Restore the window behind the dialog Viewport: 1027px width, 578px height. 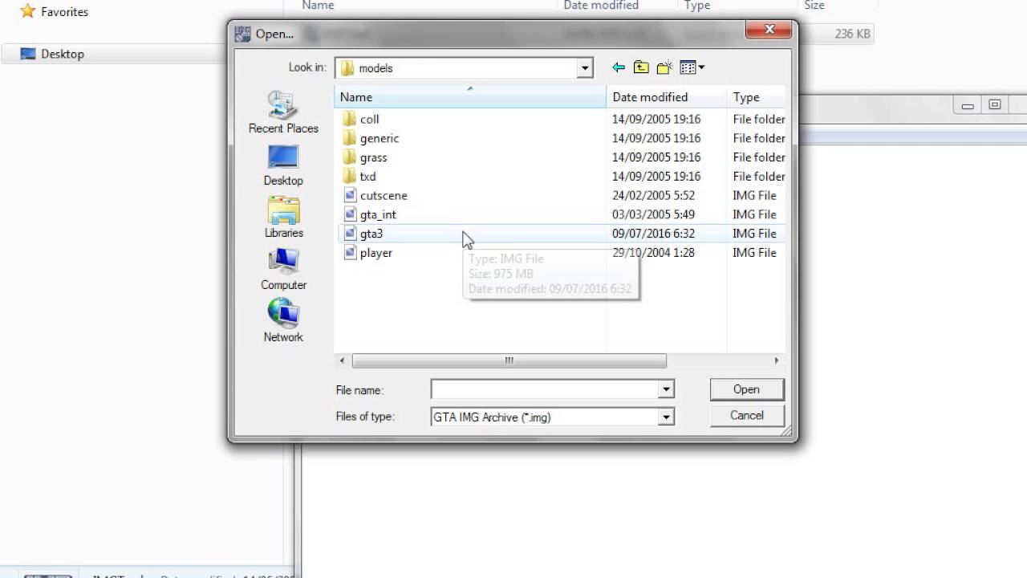995,105
